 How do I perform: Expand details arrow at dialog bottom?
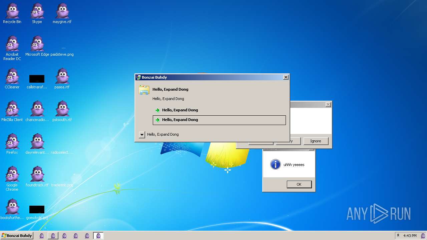pos(142,135)
